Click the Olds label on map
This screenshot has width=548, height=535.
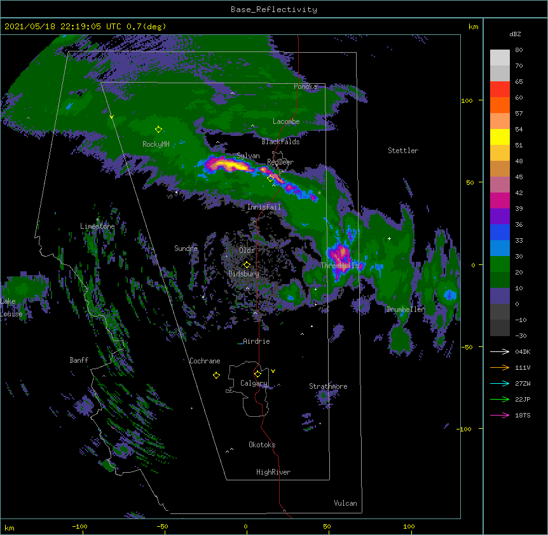[x=247, y=250]
